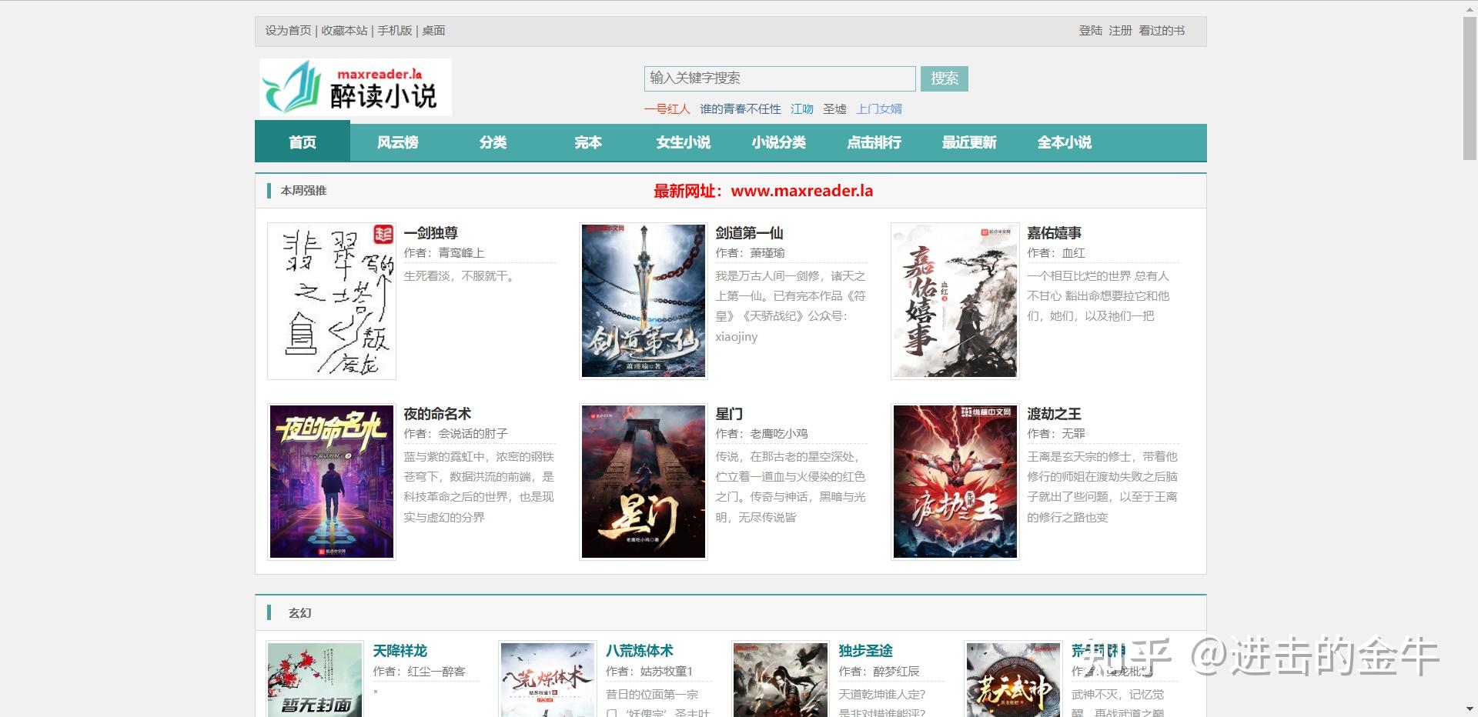The width and height of the screenshot is (1478, 717).
Task: Open the 独步圣途 book cover thumbnail
Action: 781,680
